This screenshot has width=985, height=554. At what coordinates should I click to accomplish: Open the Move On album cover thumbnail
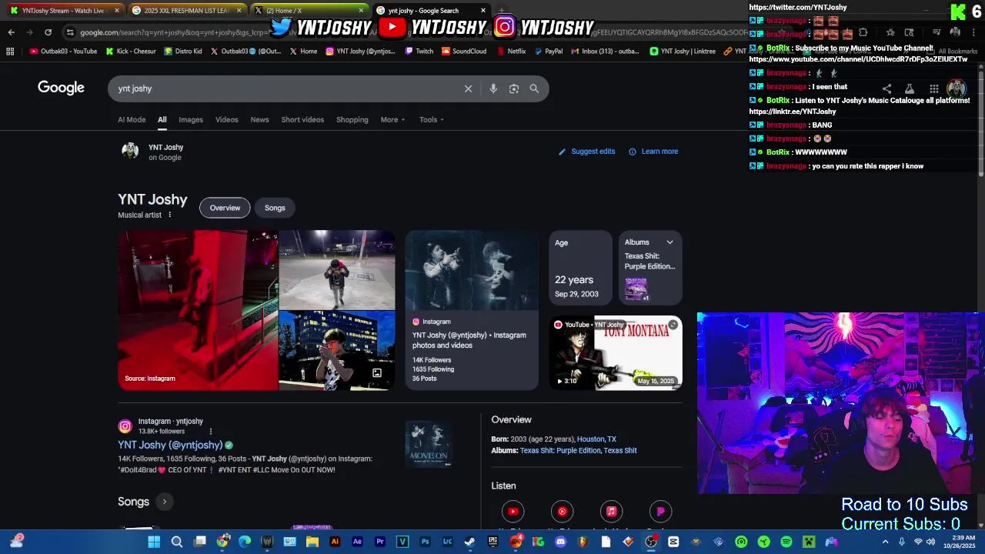[429, 444]
